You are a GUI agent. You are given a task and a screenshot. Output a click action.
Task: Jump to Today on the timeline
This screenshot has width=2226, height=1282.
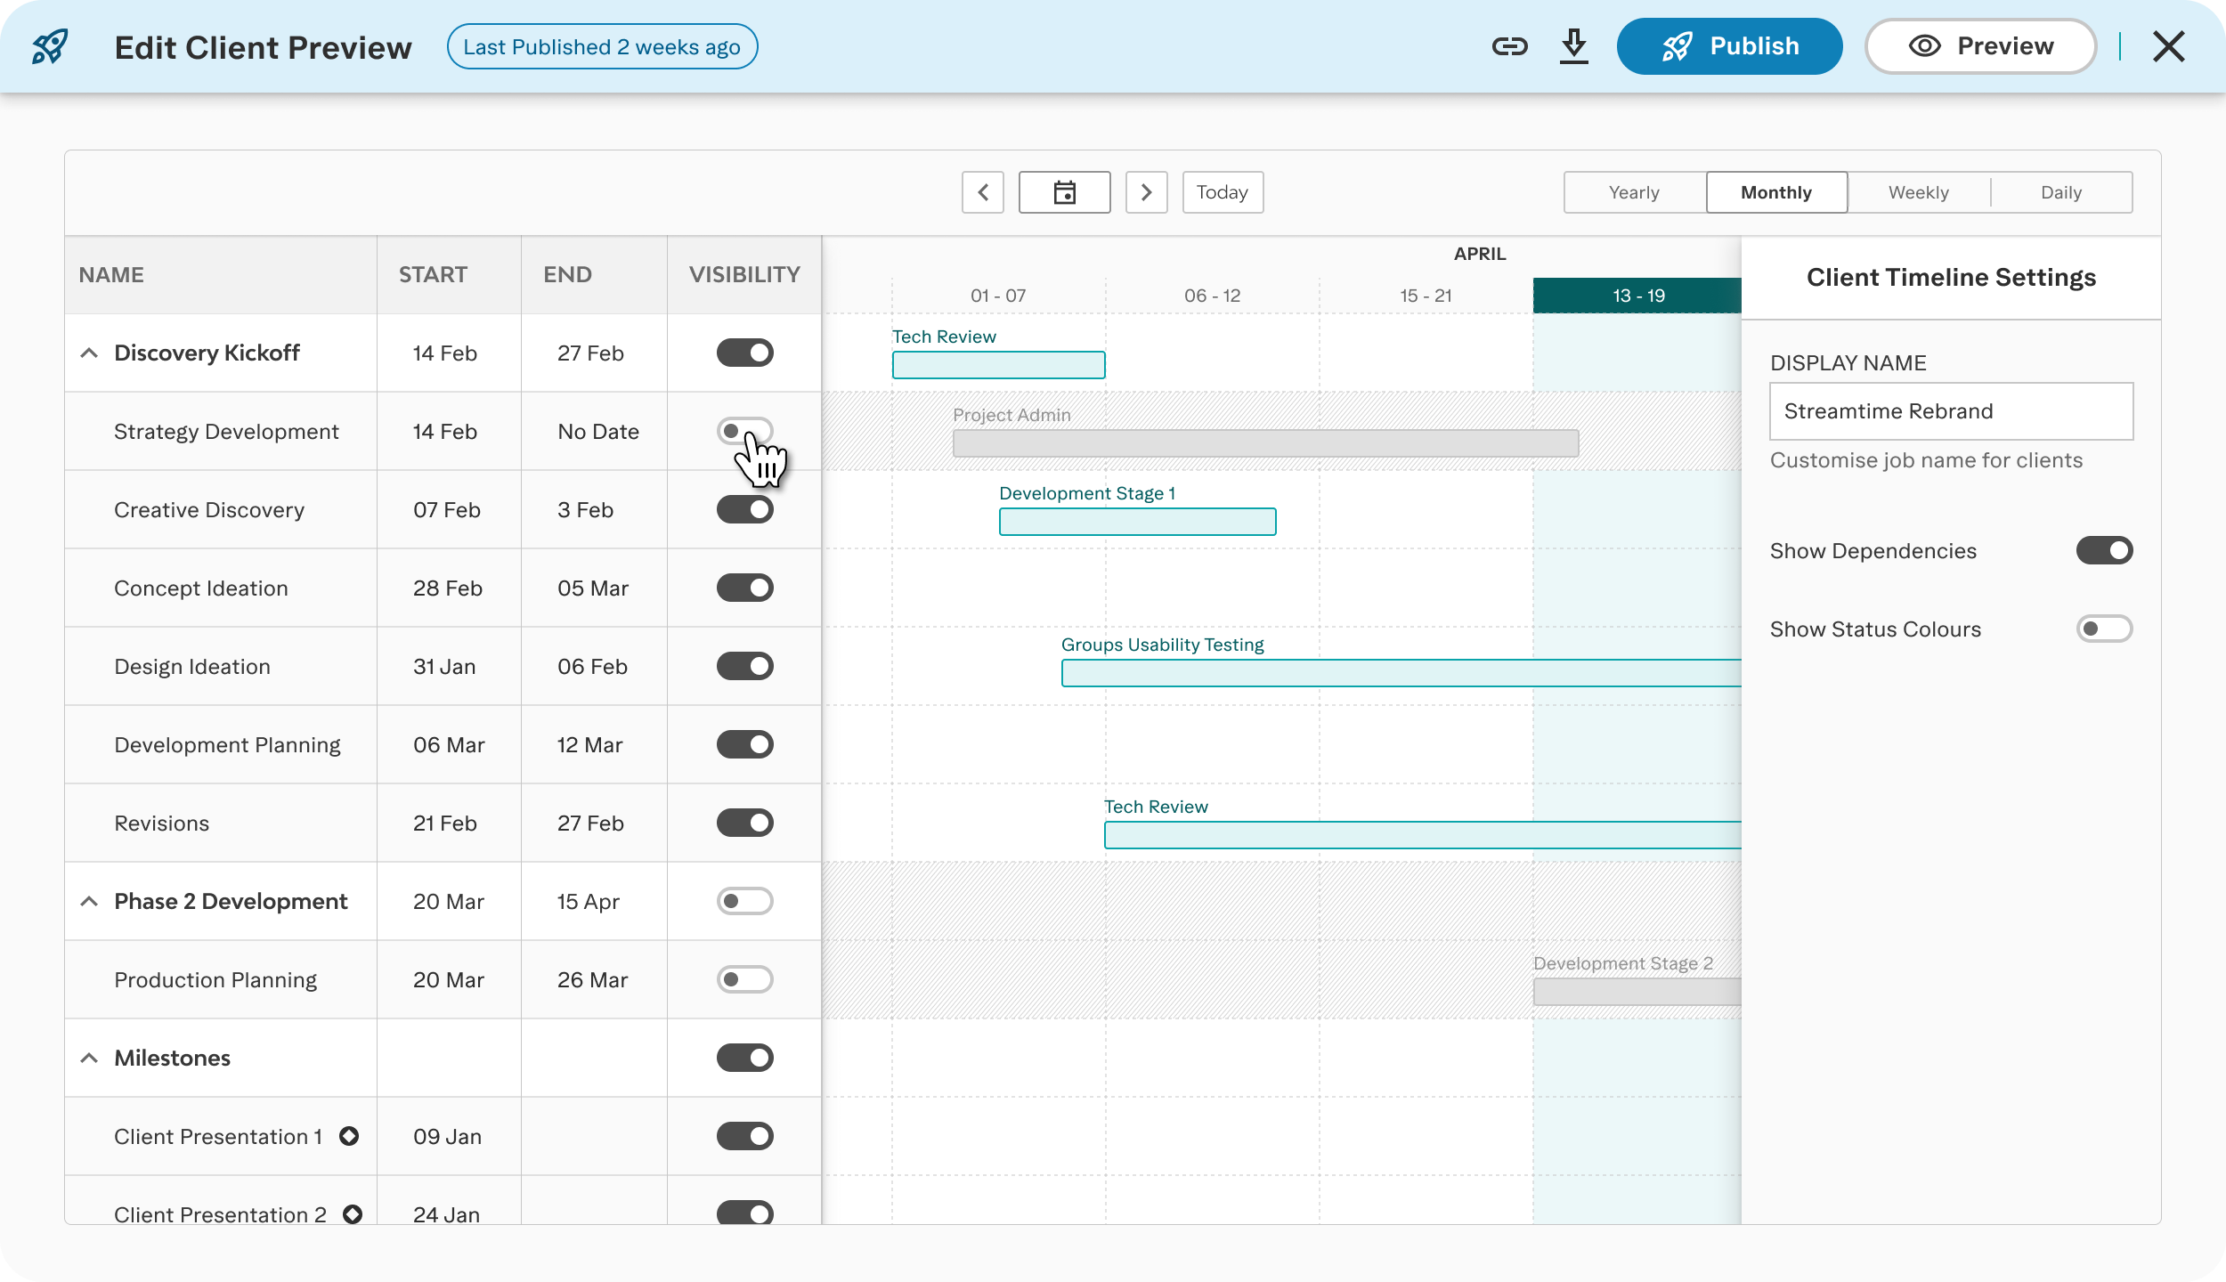(1223, 192)
